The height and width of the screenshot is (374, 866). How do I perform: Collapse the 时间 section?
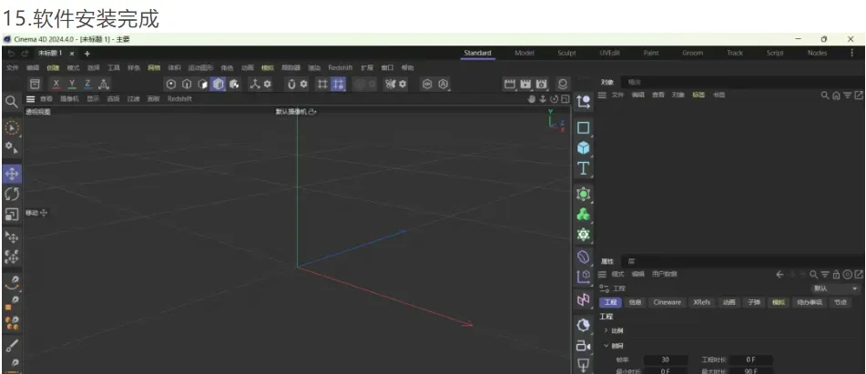[606, 346]
